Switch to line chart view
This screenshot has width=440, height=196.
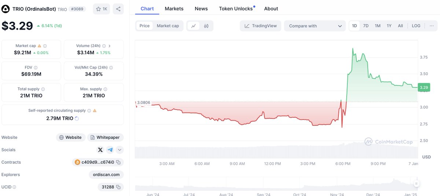(x=194, y=26)
